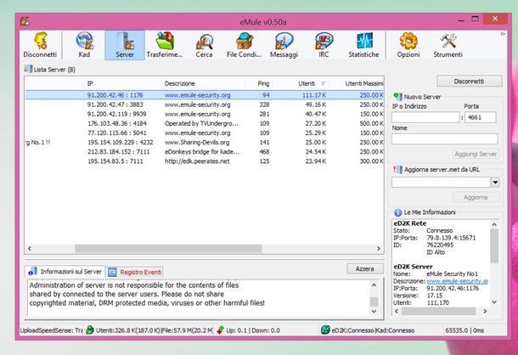The height and width of the screenshot is (355, 518).
Task: Open the Statistiche view
Action: coord(363,45)
